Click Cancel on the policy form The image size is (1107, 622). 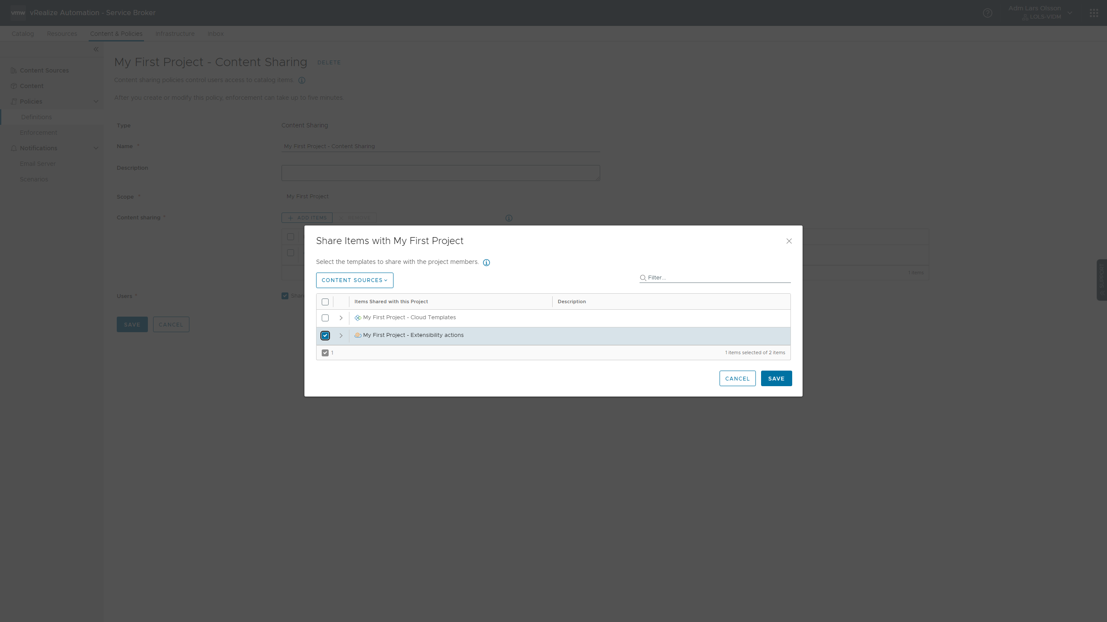click(x=171, y=325)
